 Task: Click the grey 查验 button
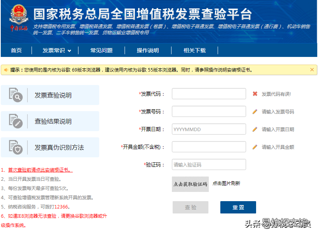(x=190, y=207)
